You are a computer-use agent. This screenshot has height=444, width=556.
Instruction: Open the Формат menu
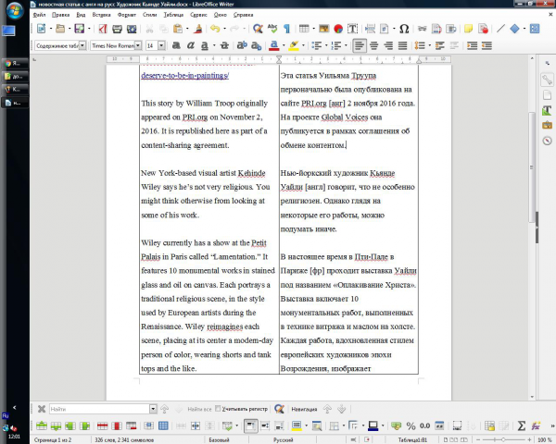coord(127,15)
